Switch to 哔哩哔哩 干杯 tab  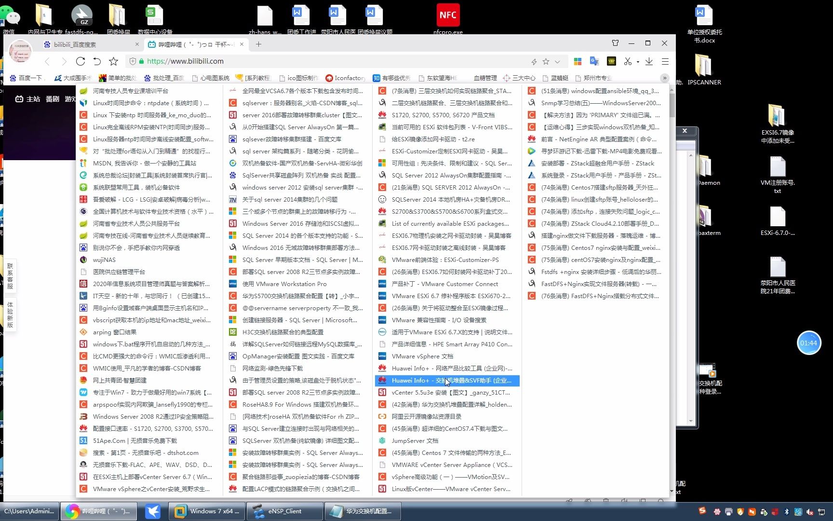pyautogui.click(x=195, y=44)
